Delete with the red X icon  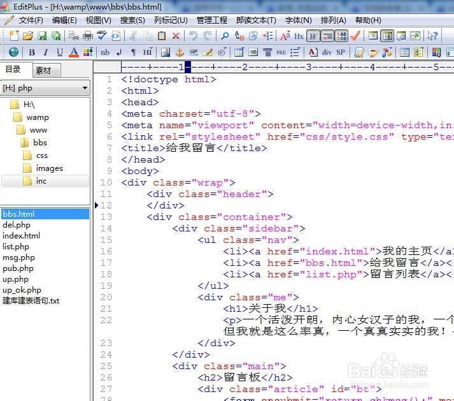click(176, 36)
